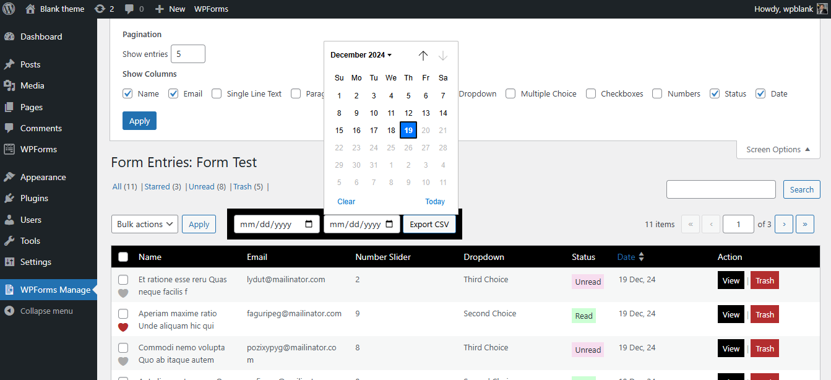831x380 pixels.
Task: Open the Plugins menu in sidebar
Action: tap(34, 198)
